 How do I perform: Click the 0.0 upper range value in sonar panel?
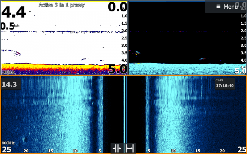click(x=117, y=7)
